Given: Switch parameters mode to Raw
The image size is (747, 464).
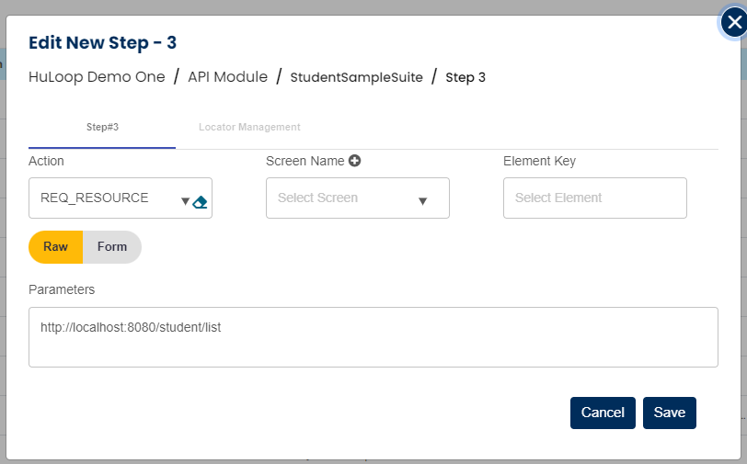Looking at the screenshot, I should pyautogui.click(x=56, y=247).
